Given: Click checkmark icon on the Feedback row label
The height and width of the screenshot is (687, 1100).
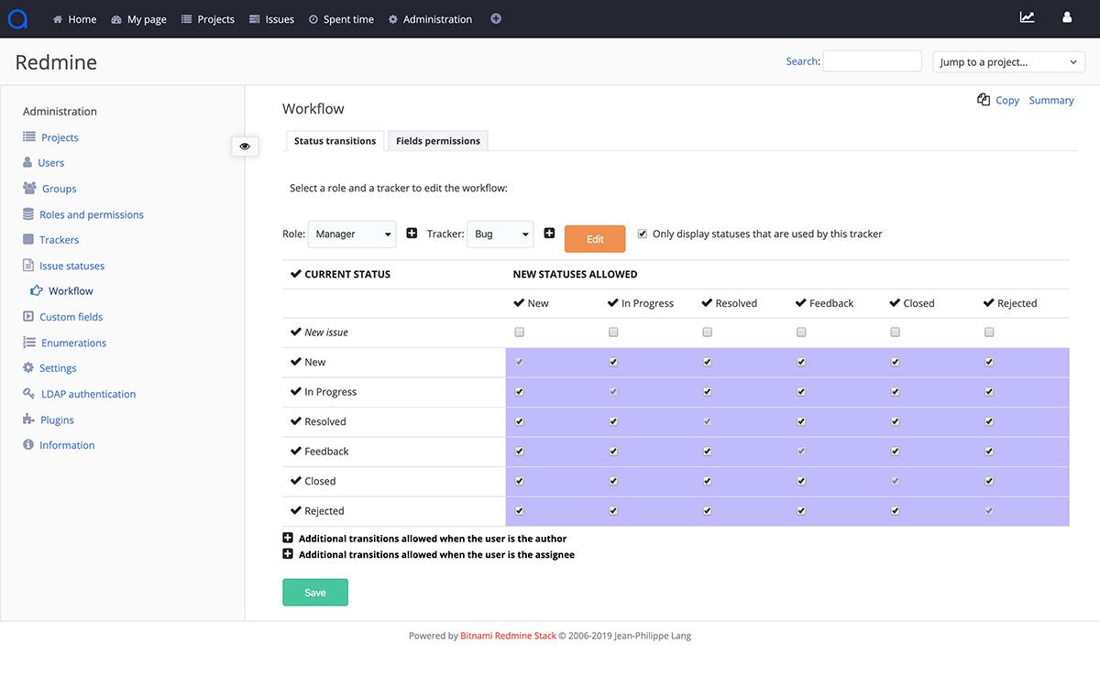Looking at the screenshot, I should click(x=295, y=451).
